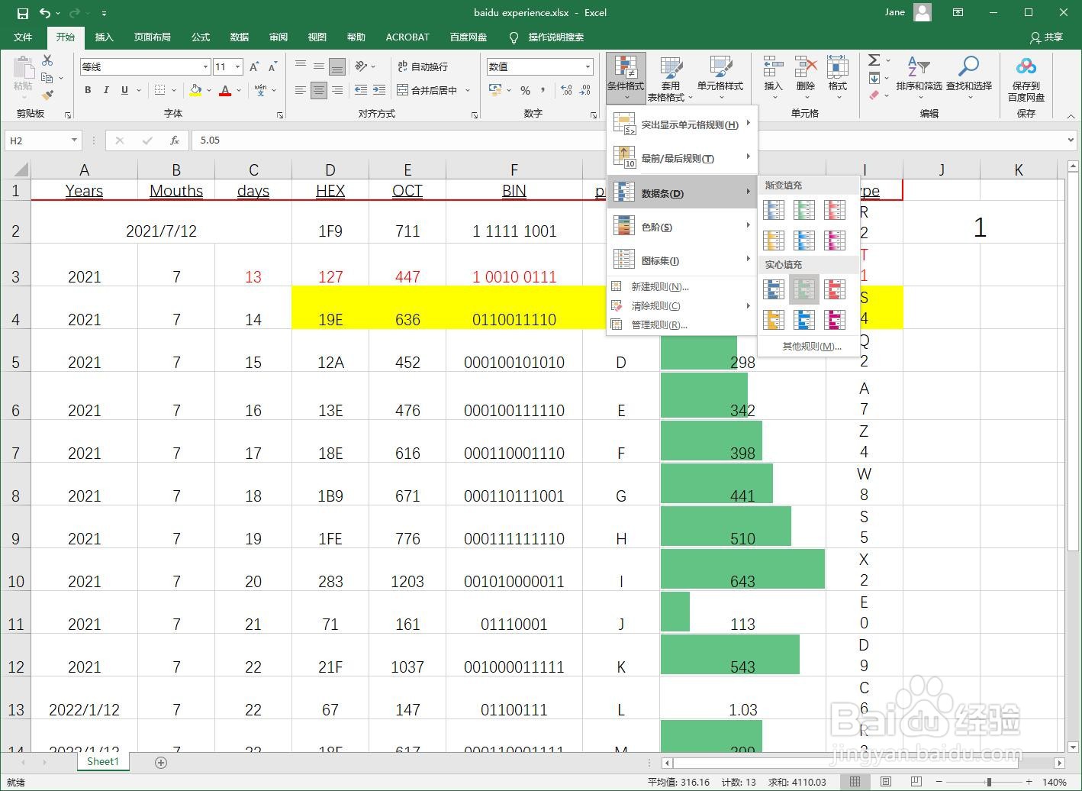This screenshot has height=791, width=1082.
Task: Expand the formula bar
Action: (x=1071, y=140)
